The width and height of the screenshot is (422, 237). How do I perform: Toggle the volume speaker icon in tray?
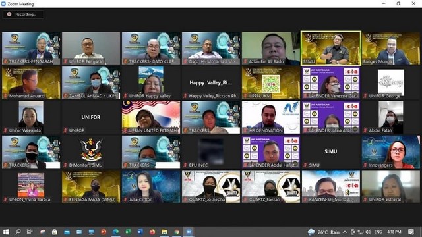point(369,232)
